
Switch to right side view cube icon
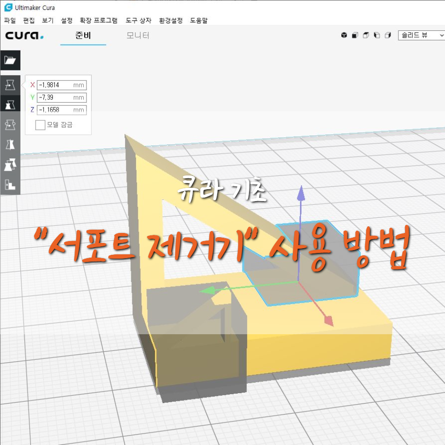388,35
